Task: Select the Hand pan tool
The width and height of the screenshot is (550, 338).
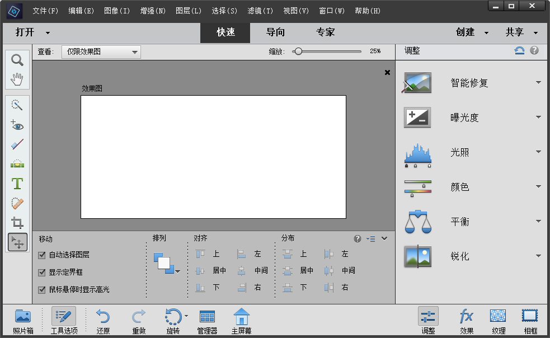Action: point(17,79)
